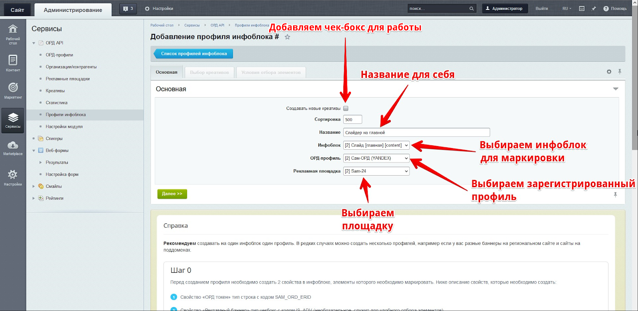Click the pin icon beside Далее row
Screen dimensions: 638x311
(x=615, y=195)
